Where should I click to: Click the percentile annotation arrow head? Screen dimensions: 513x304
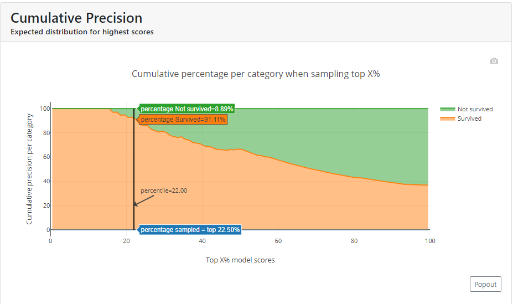point(136,205)
